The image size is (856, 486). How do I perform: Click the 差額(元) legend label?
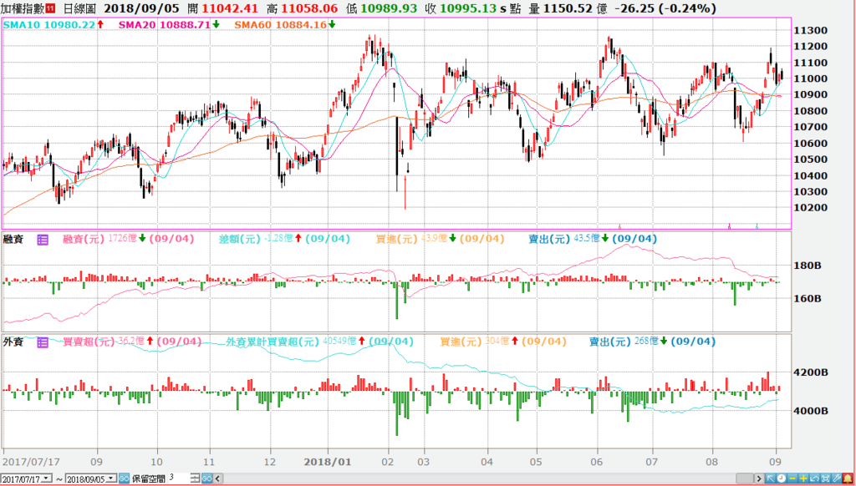(x=242, y=239)
